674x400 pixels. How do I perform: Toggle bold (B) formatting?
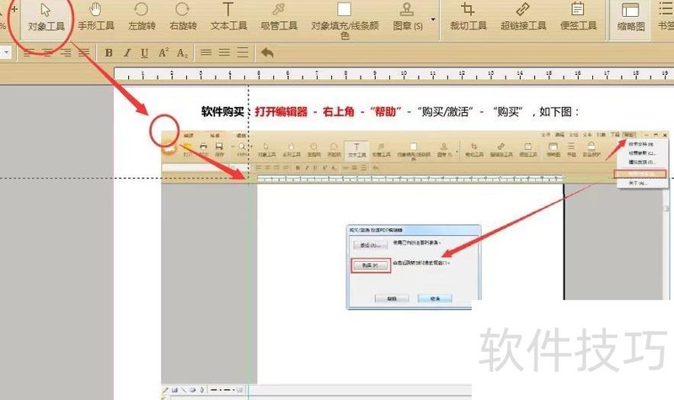(109, 53)
